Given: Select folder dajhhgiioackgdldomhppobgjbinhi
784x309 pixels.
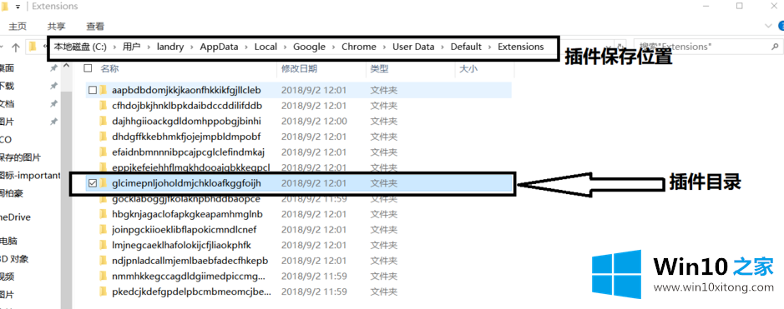Looking at the screenshot, I should (186, 121).
